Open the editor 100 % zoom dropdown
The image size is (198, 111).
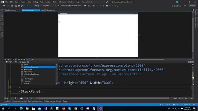point(7,98)
